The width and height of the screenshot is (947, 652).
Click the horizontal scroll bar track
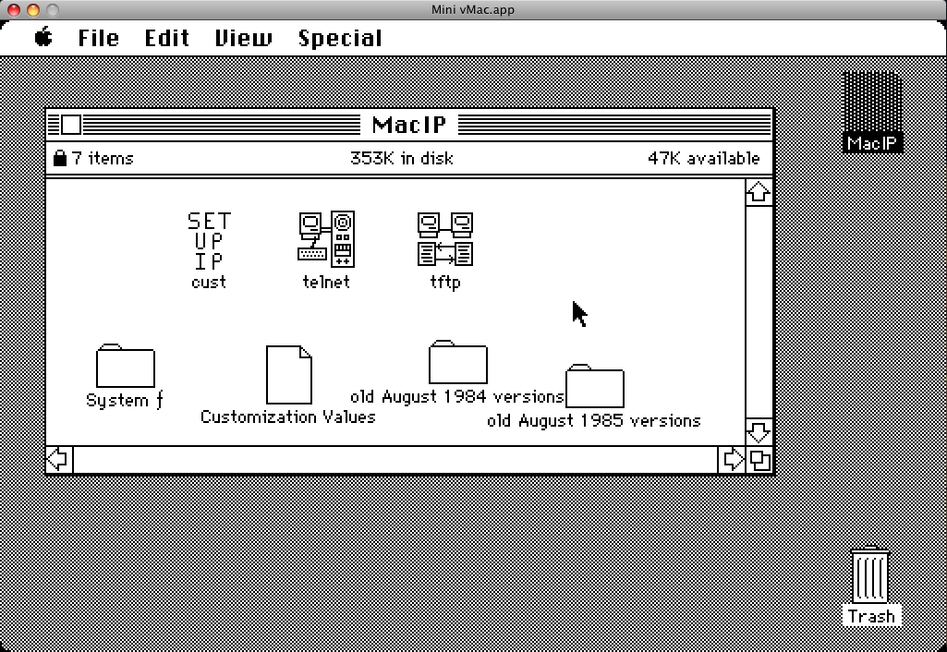click(395, 460)
